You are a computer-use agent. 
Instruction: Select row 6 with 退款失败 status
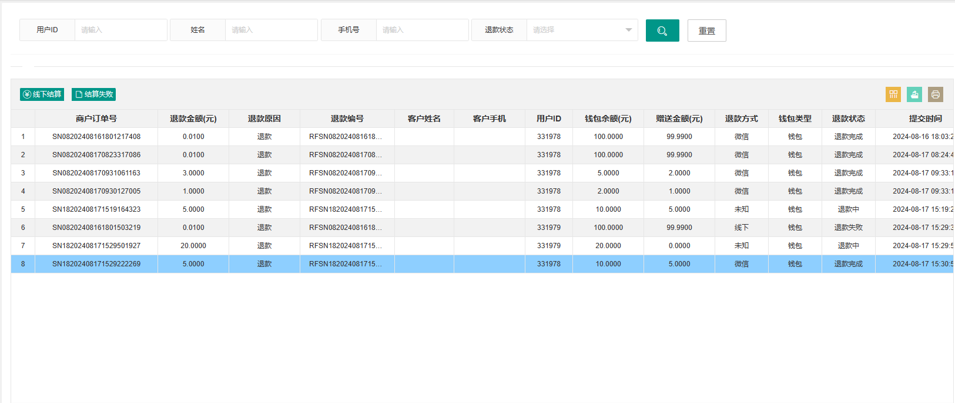(x=482, y=228)
